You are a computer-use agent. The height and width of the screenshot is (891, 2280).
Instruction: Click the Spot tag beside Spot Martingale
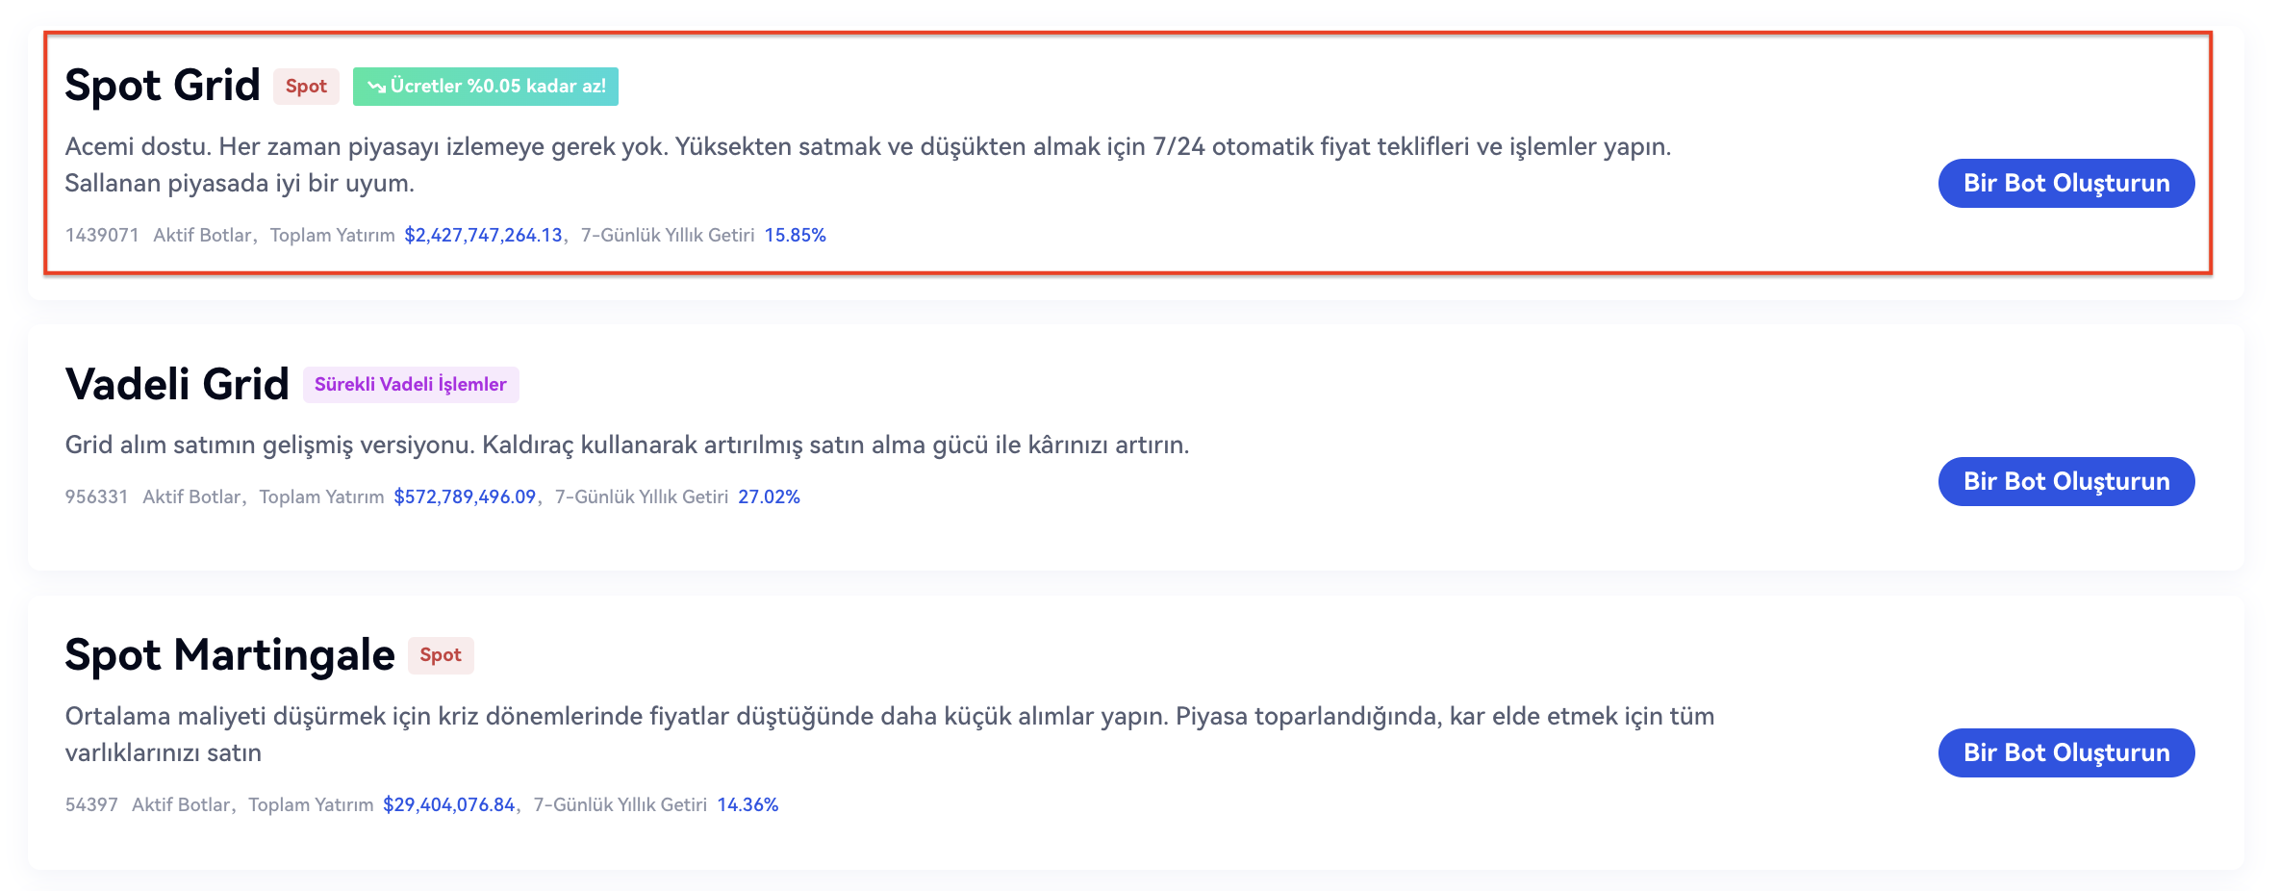pyautogui.click(x=441, y=655)
